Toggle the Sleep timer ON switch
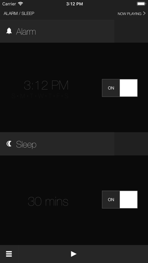Screen dimensions: 148x263 [120, 200]
